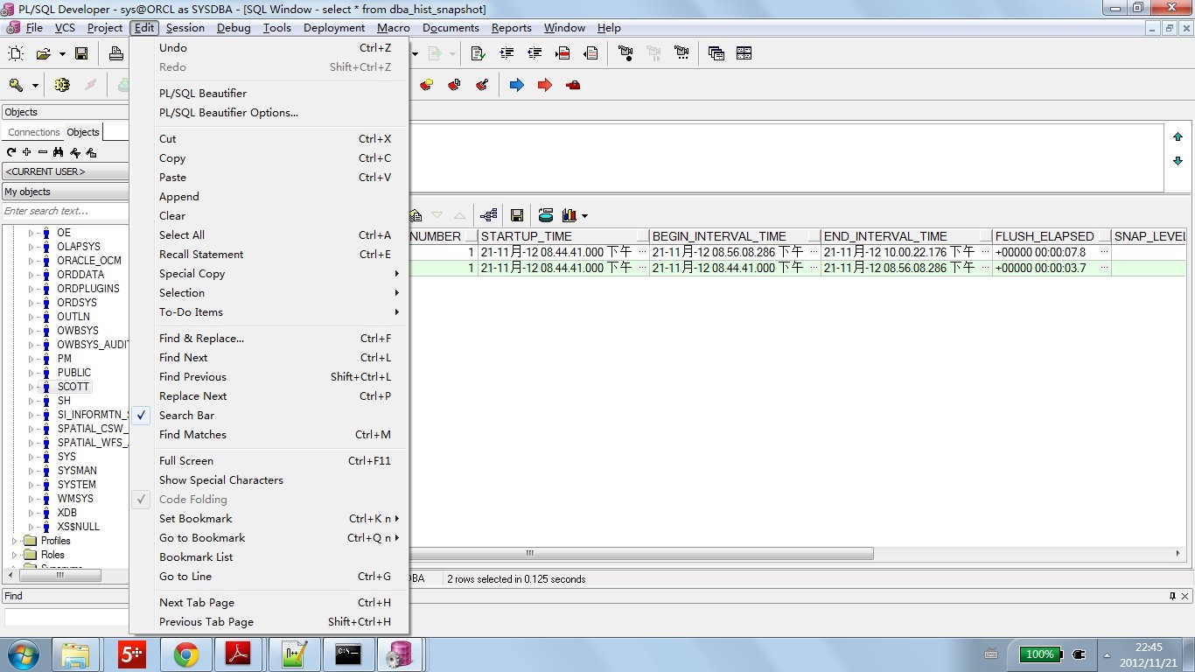Click the STARTUP_TIME column header
This screenshot has width=1195, height=672.
coord(558,236)
